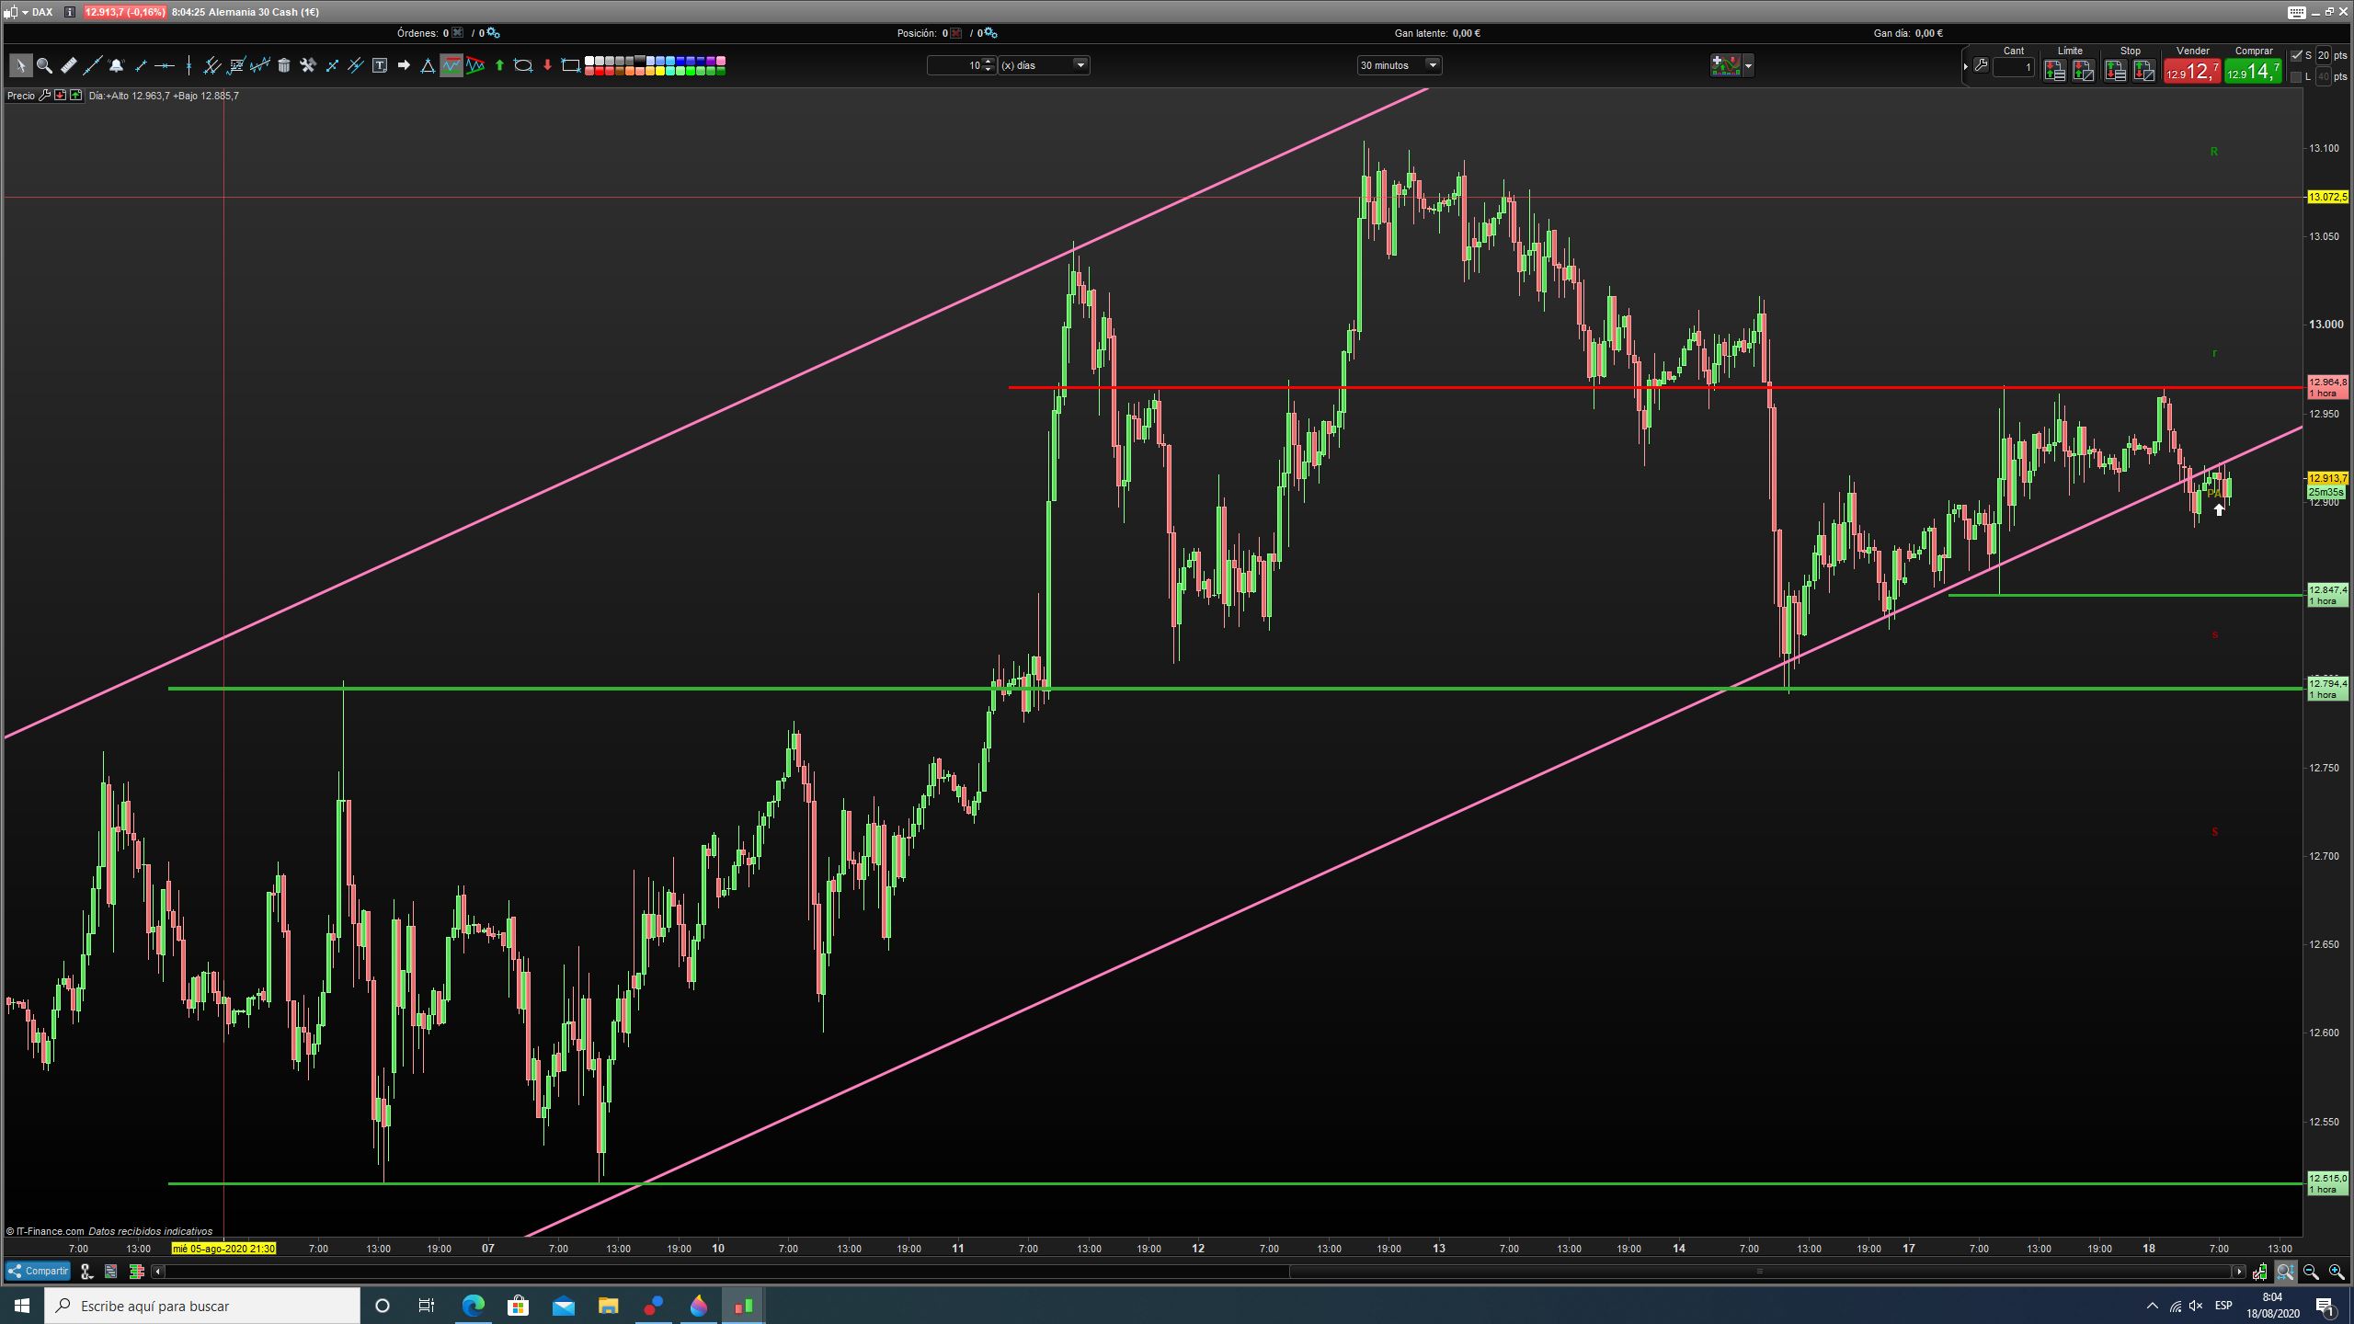Select the horizontal line drawing tool

click(x=165, y=65)
